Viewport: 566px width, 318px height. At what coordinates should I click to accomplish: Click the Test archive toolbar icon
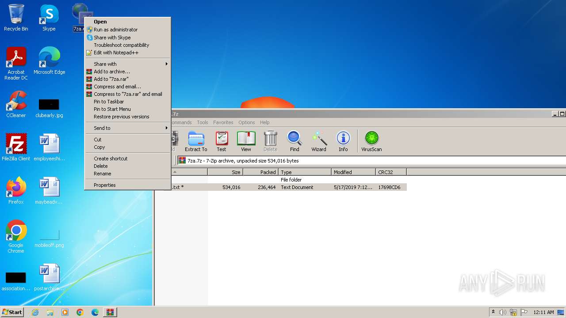click(222, 141)
